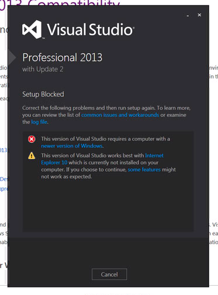Viewport: 218px width, 295px height.
Task: Open the some features link
Action: (x=144, y=169)
